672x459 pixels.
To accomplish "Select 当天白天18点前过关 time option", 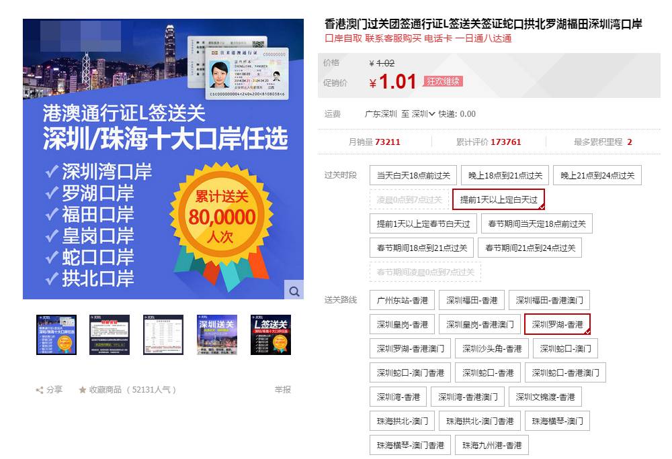I will (x=413, y=175).
